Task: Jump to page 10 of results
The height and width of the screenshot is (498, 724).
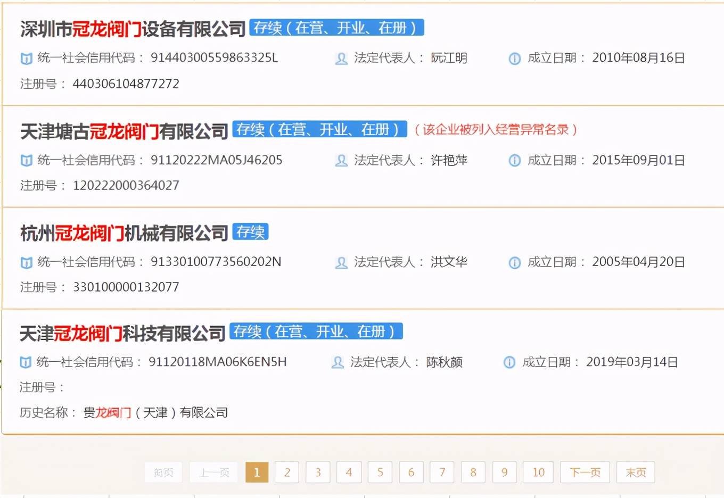Action: point(538,472)
